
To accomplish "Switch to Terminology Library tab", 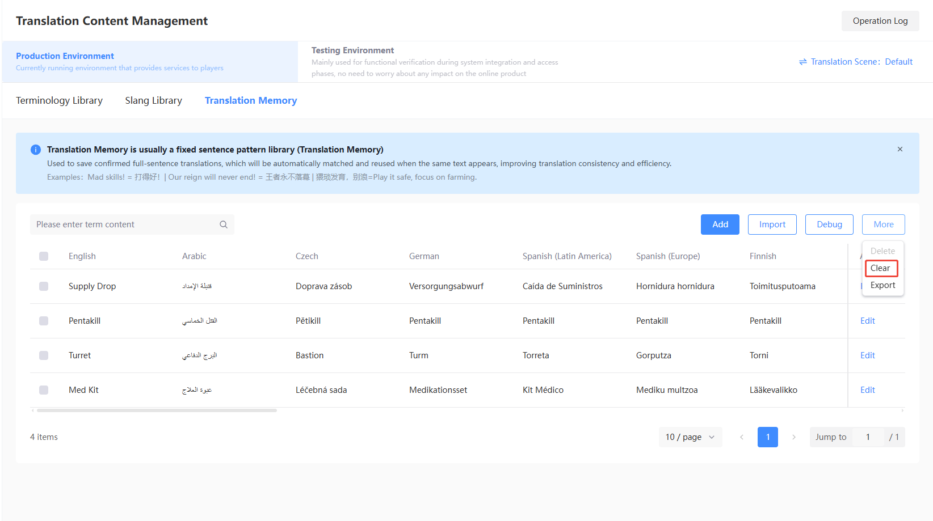I will point(60,100).
